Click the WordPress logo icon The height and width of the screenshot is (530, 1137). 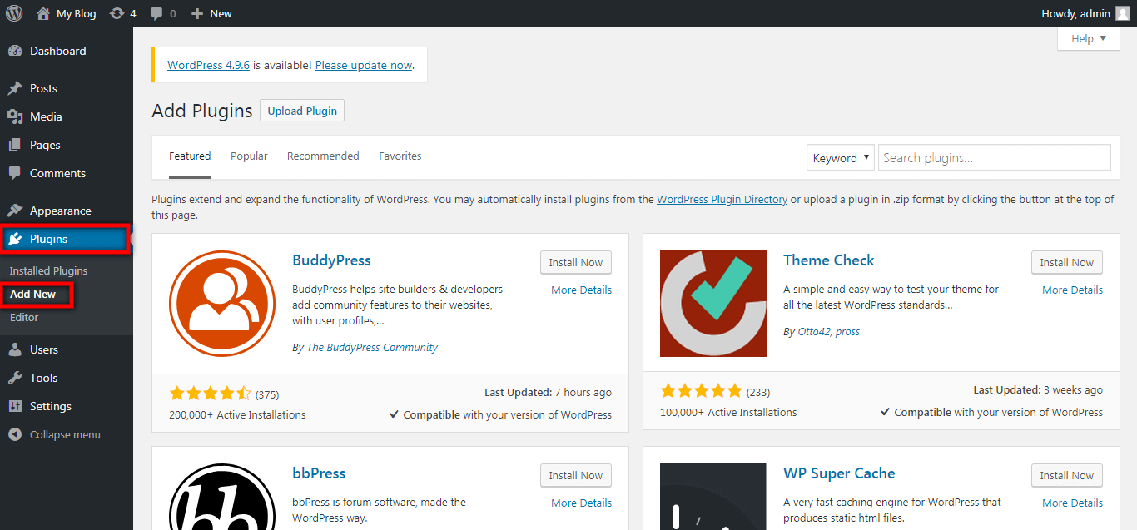click(14, 13)
